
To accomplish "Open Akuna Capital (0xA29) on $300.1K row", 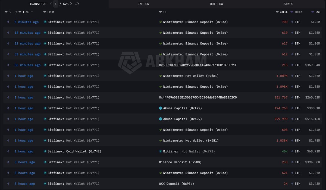I will click(x=182, y=108).
